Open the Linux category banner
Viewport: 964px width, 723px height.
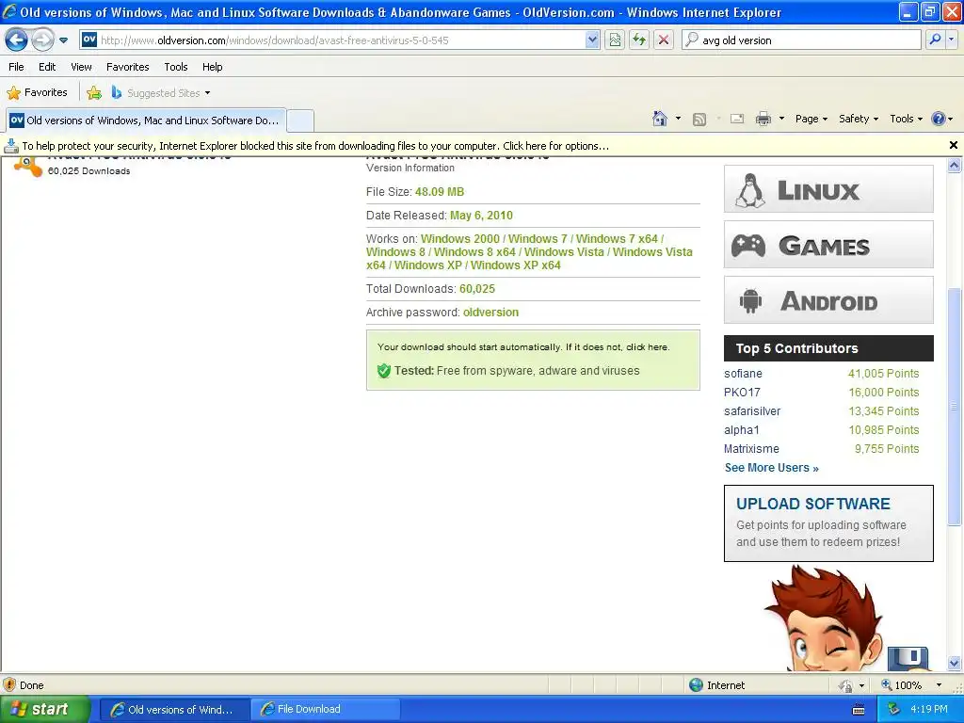click(x=828, y=188)
